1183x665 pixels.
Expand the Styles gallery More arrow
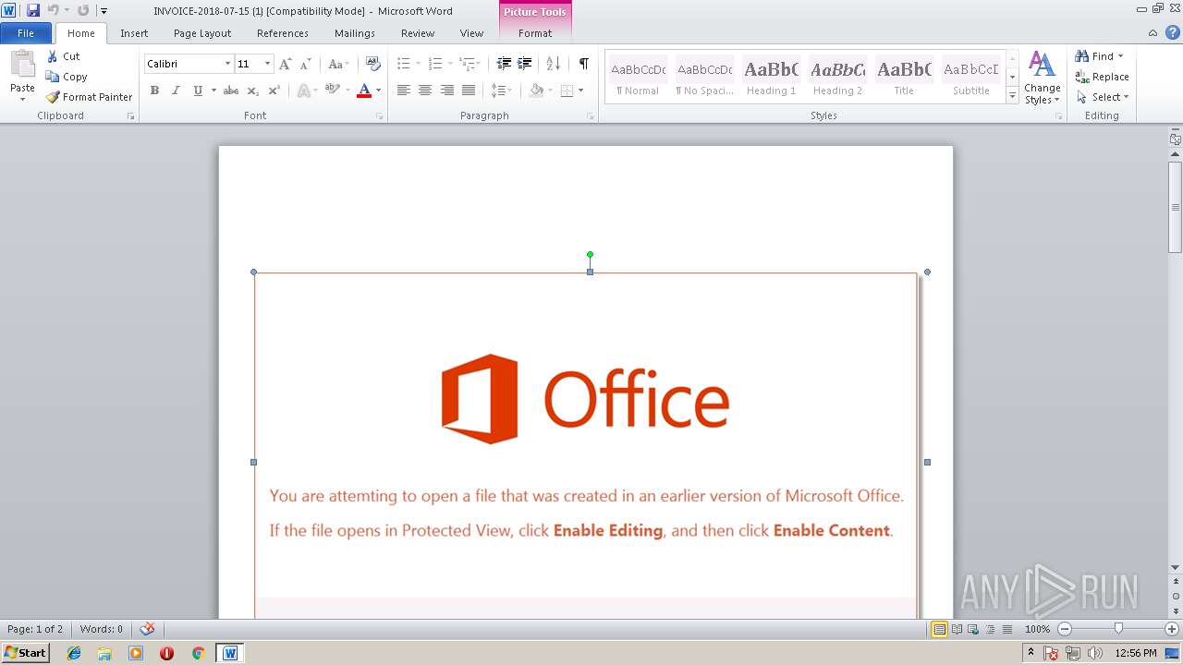point(1012,96)
